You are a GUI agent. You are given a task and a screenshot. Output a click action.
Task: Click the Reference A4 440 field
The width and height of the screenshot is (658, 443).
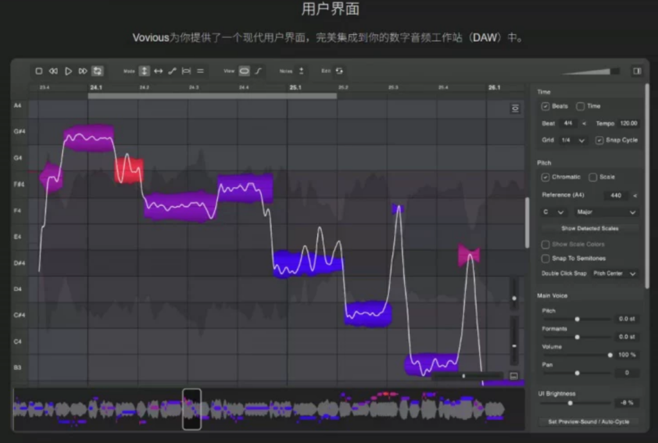click(616, 195)
